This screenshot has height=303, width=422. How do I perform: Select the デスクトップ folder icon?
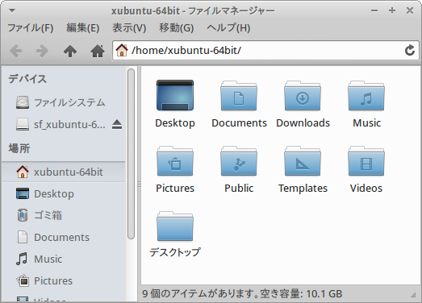click(175, 226)
